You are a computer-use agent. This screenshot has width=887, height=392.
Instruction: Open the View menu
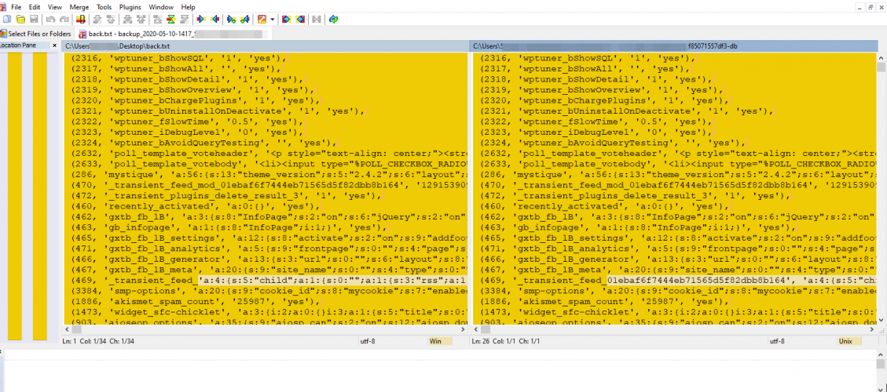(x=55, y=7)
